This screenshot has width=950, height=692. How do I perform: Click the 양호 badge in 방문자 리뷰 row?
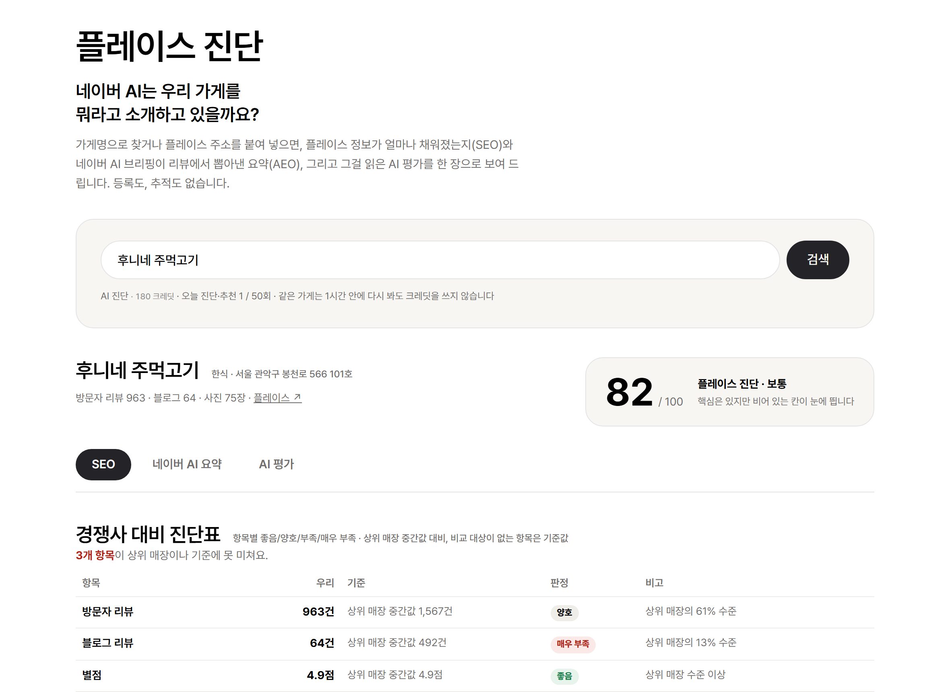pos(564,612)
